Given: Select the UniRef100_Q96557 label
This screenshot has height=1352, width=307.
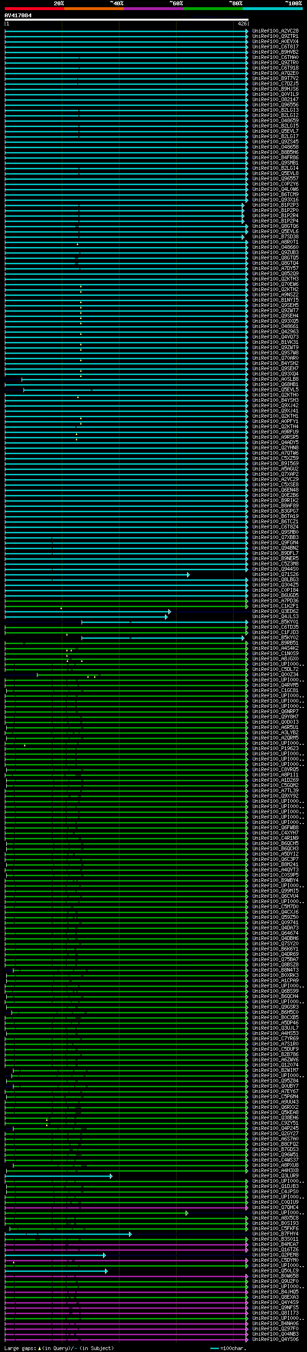Looking at the screenshot, I should click(x=275, y=179).
